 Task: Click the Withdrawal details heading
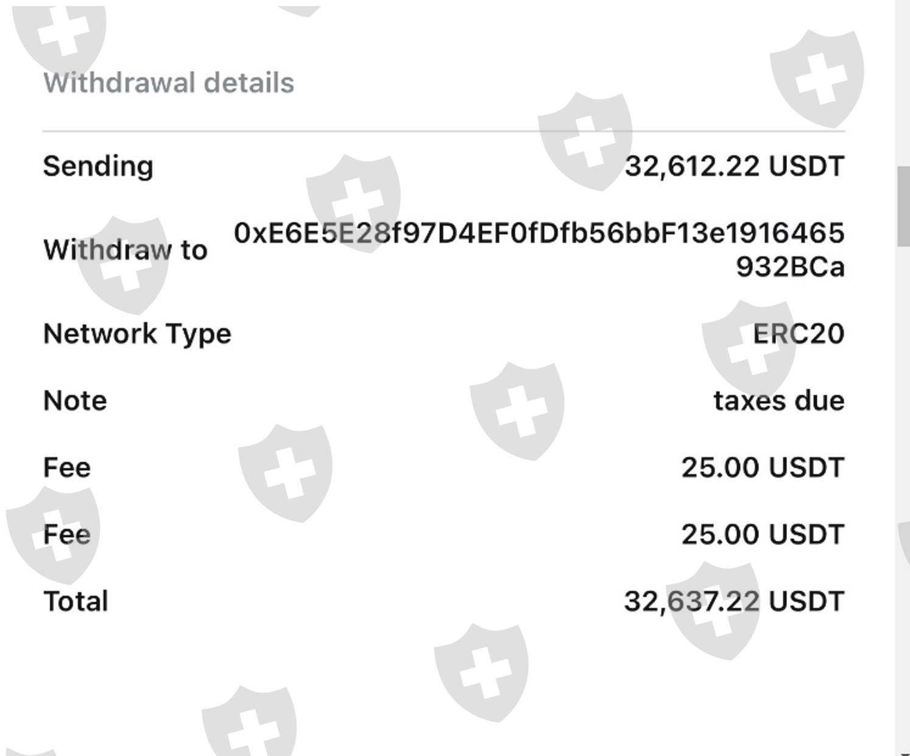(x=169, y=83)
